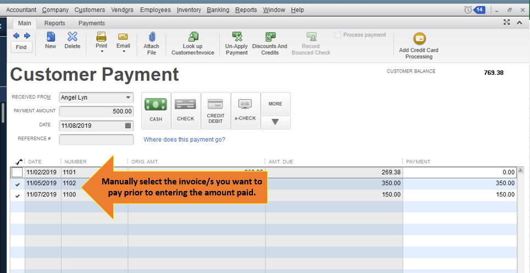Open the Help menu
530x273 pixels.
297,10
